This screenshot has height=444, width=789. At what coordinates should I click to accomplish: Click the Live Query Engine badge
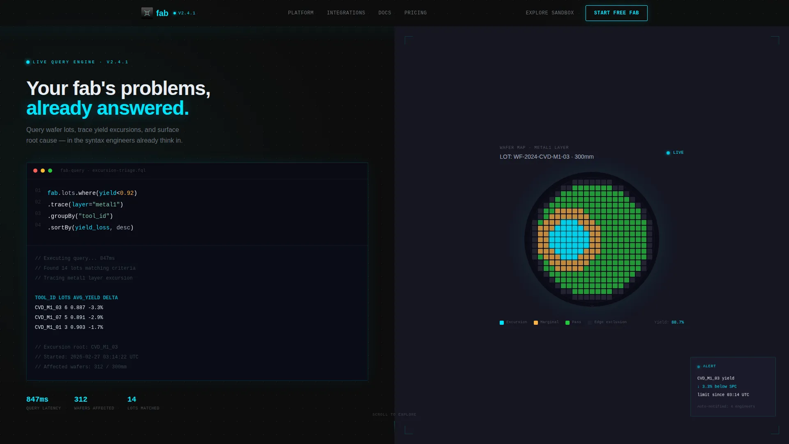click(77, 62)
